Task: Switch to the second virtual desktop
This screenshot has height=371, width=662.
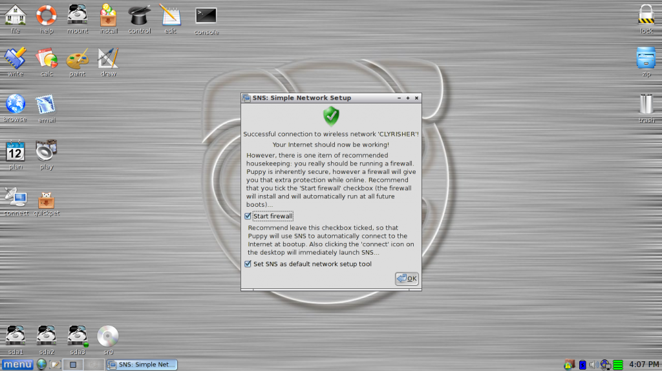Action: [94, 365]
